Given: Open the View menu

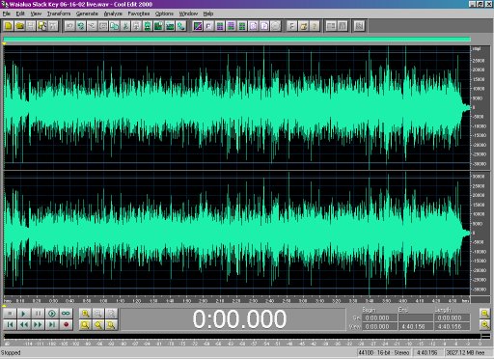Looking at the screenshot, I should 36,14.
